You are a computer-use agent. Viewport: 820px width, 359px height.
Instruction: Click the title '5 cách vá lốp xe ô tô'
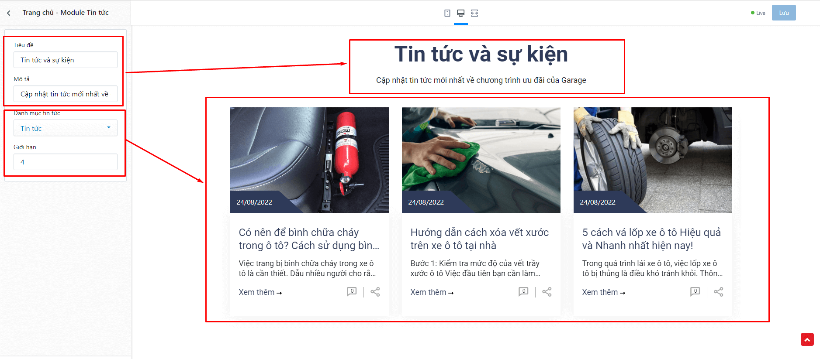pyautogui.click(x=651, y=239)
